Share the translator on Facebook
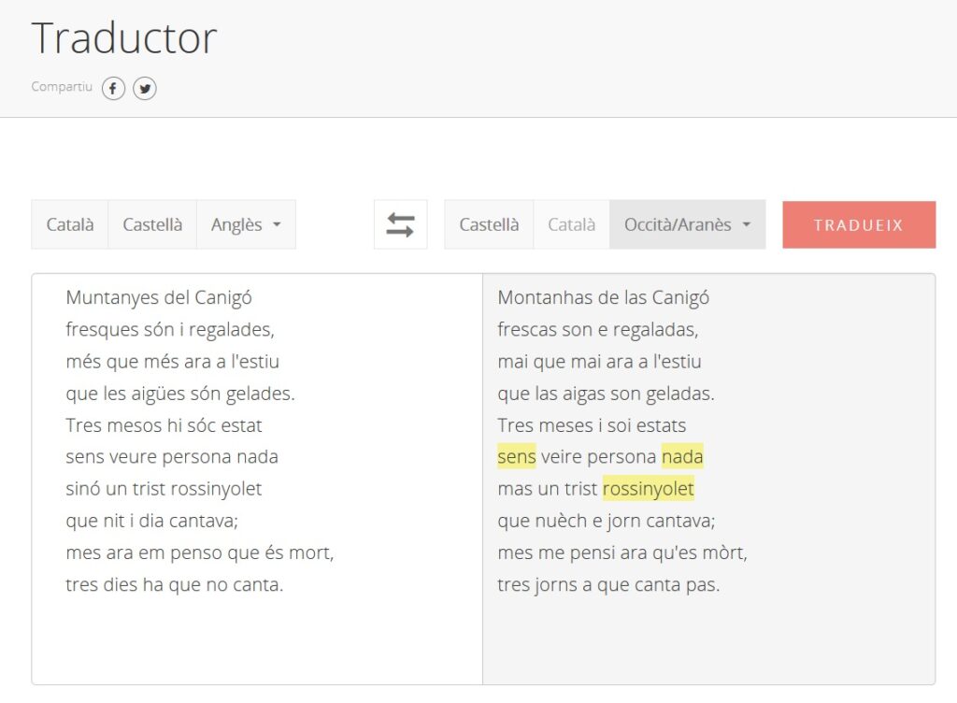The height and width of the screenshot is (703, 957). [113, 89]
